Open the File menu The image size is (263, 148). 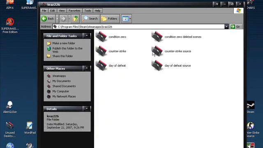pyautogui.click(x=44, y=11)
